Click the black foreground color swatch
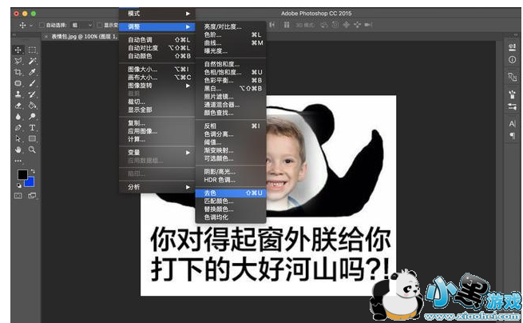Screen dimensions: 523x323 (22, 174)
